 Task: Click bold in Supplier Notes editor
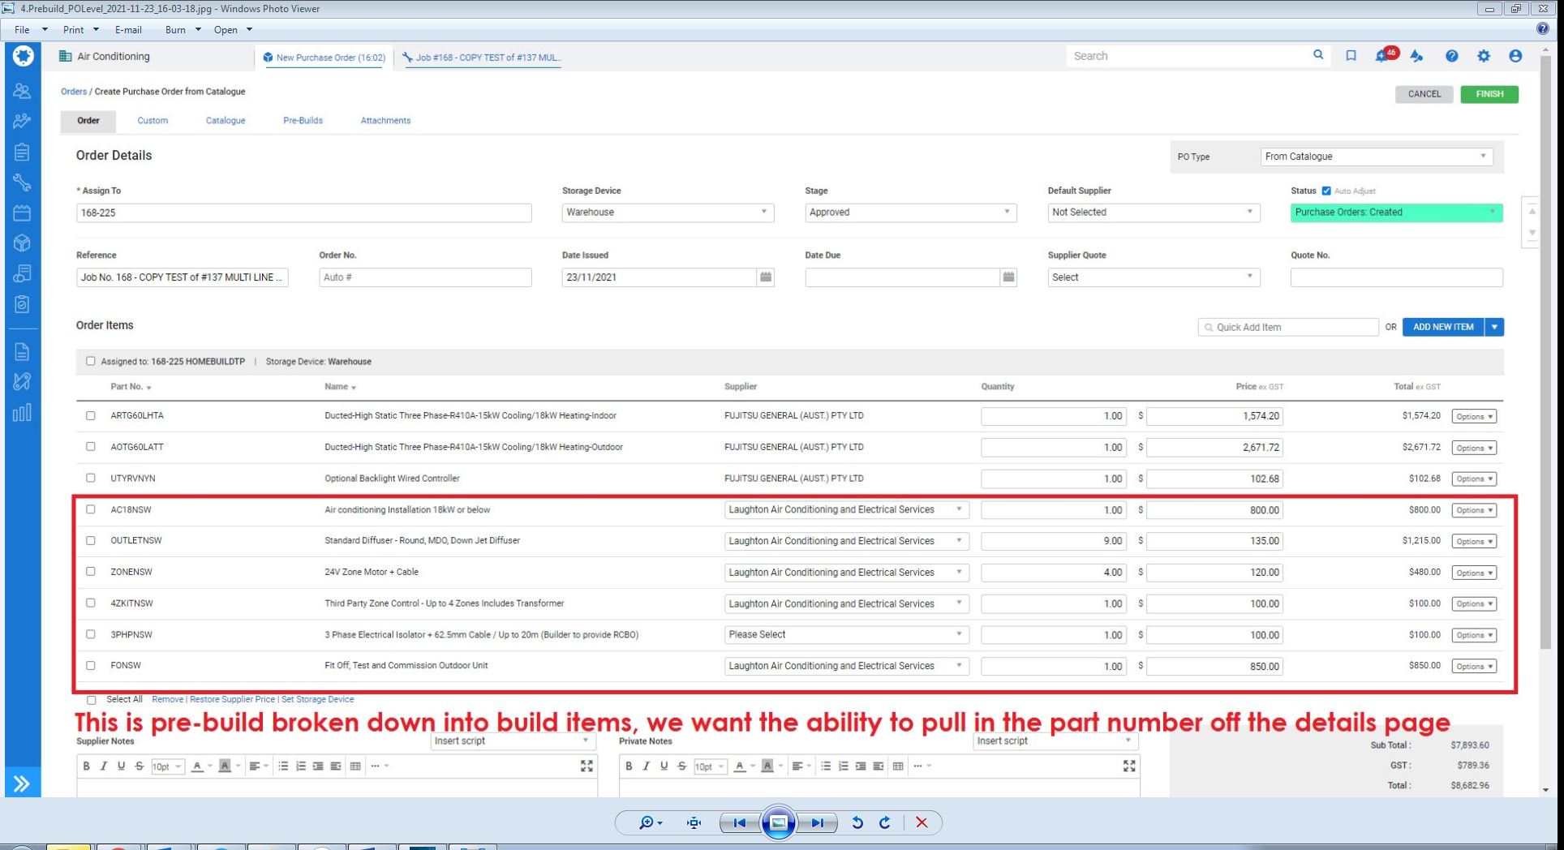(x=87, y=766)
